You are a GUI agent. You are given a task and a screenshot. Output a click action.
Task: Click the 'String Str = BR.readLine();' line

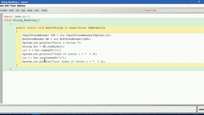point(43,47)
